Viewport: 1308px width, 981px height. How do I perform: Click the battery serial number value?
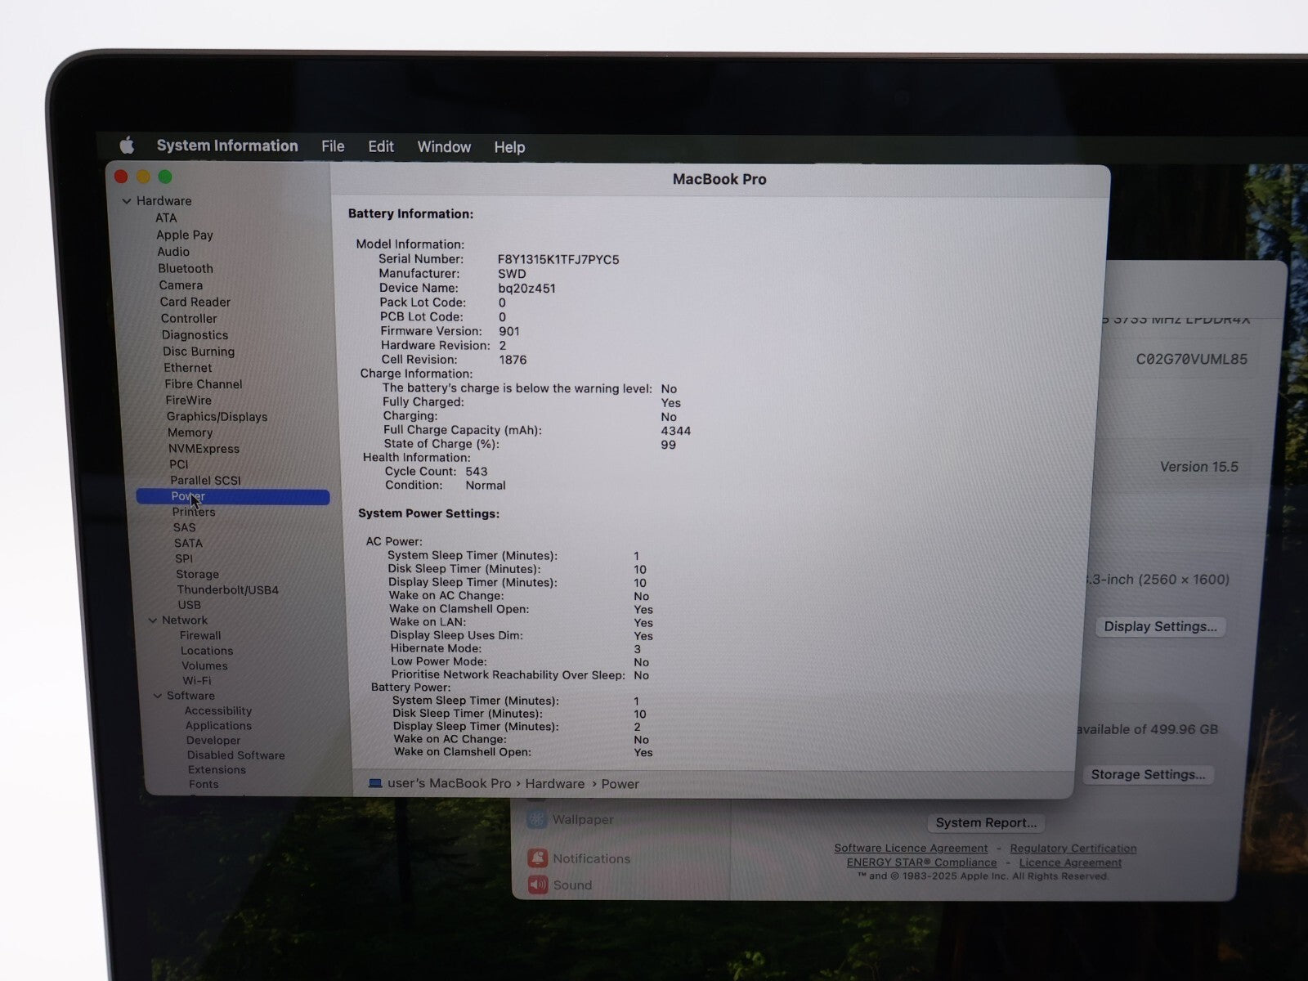pyautogui.click(x=558, y=260)
